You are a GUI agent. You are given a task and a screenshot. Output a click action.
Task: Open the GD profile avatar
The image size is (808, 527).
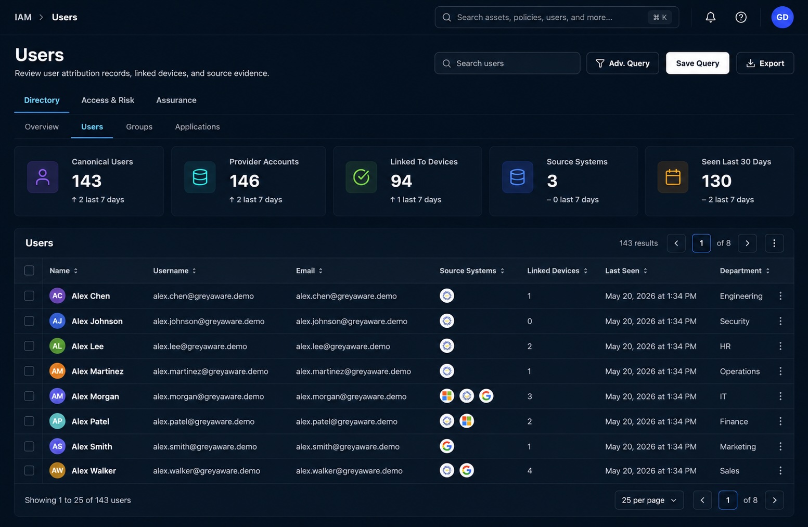(x=782, y=17)
